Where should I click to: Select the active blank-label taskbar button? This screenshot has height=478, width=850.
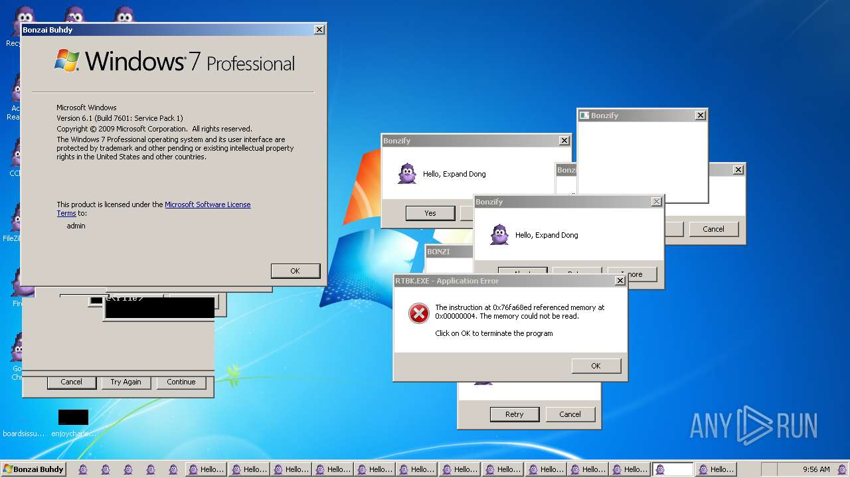coord(673,469)
